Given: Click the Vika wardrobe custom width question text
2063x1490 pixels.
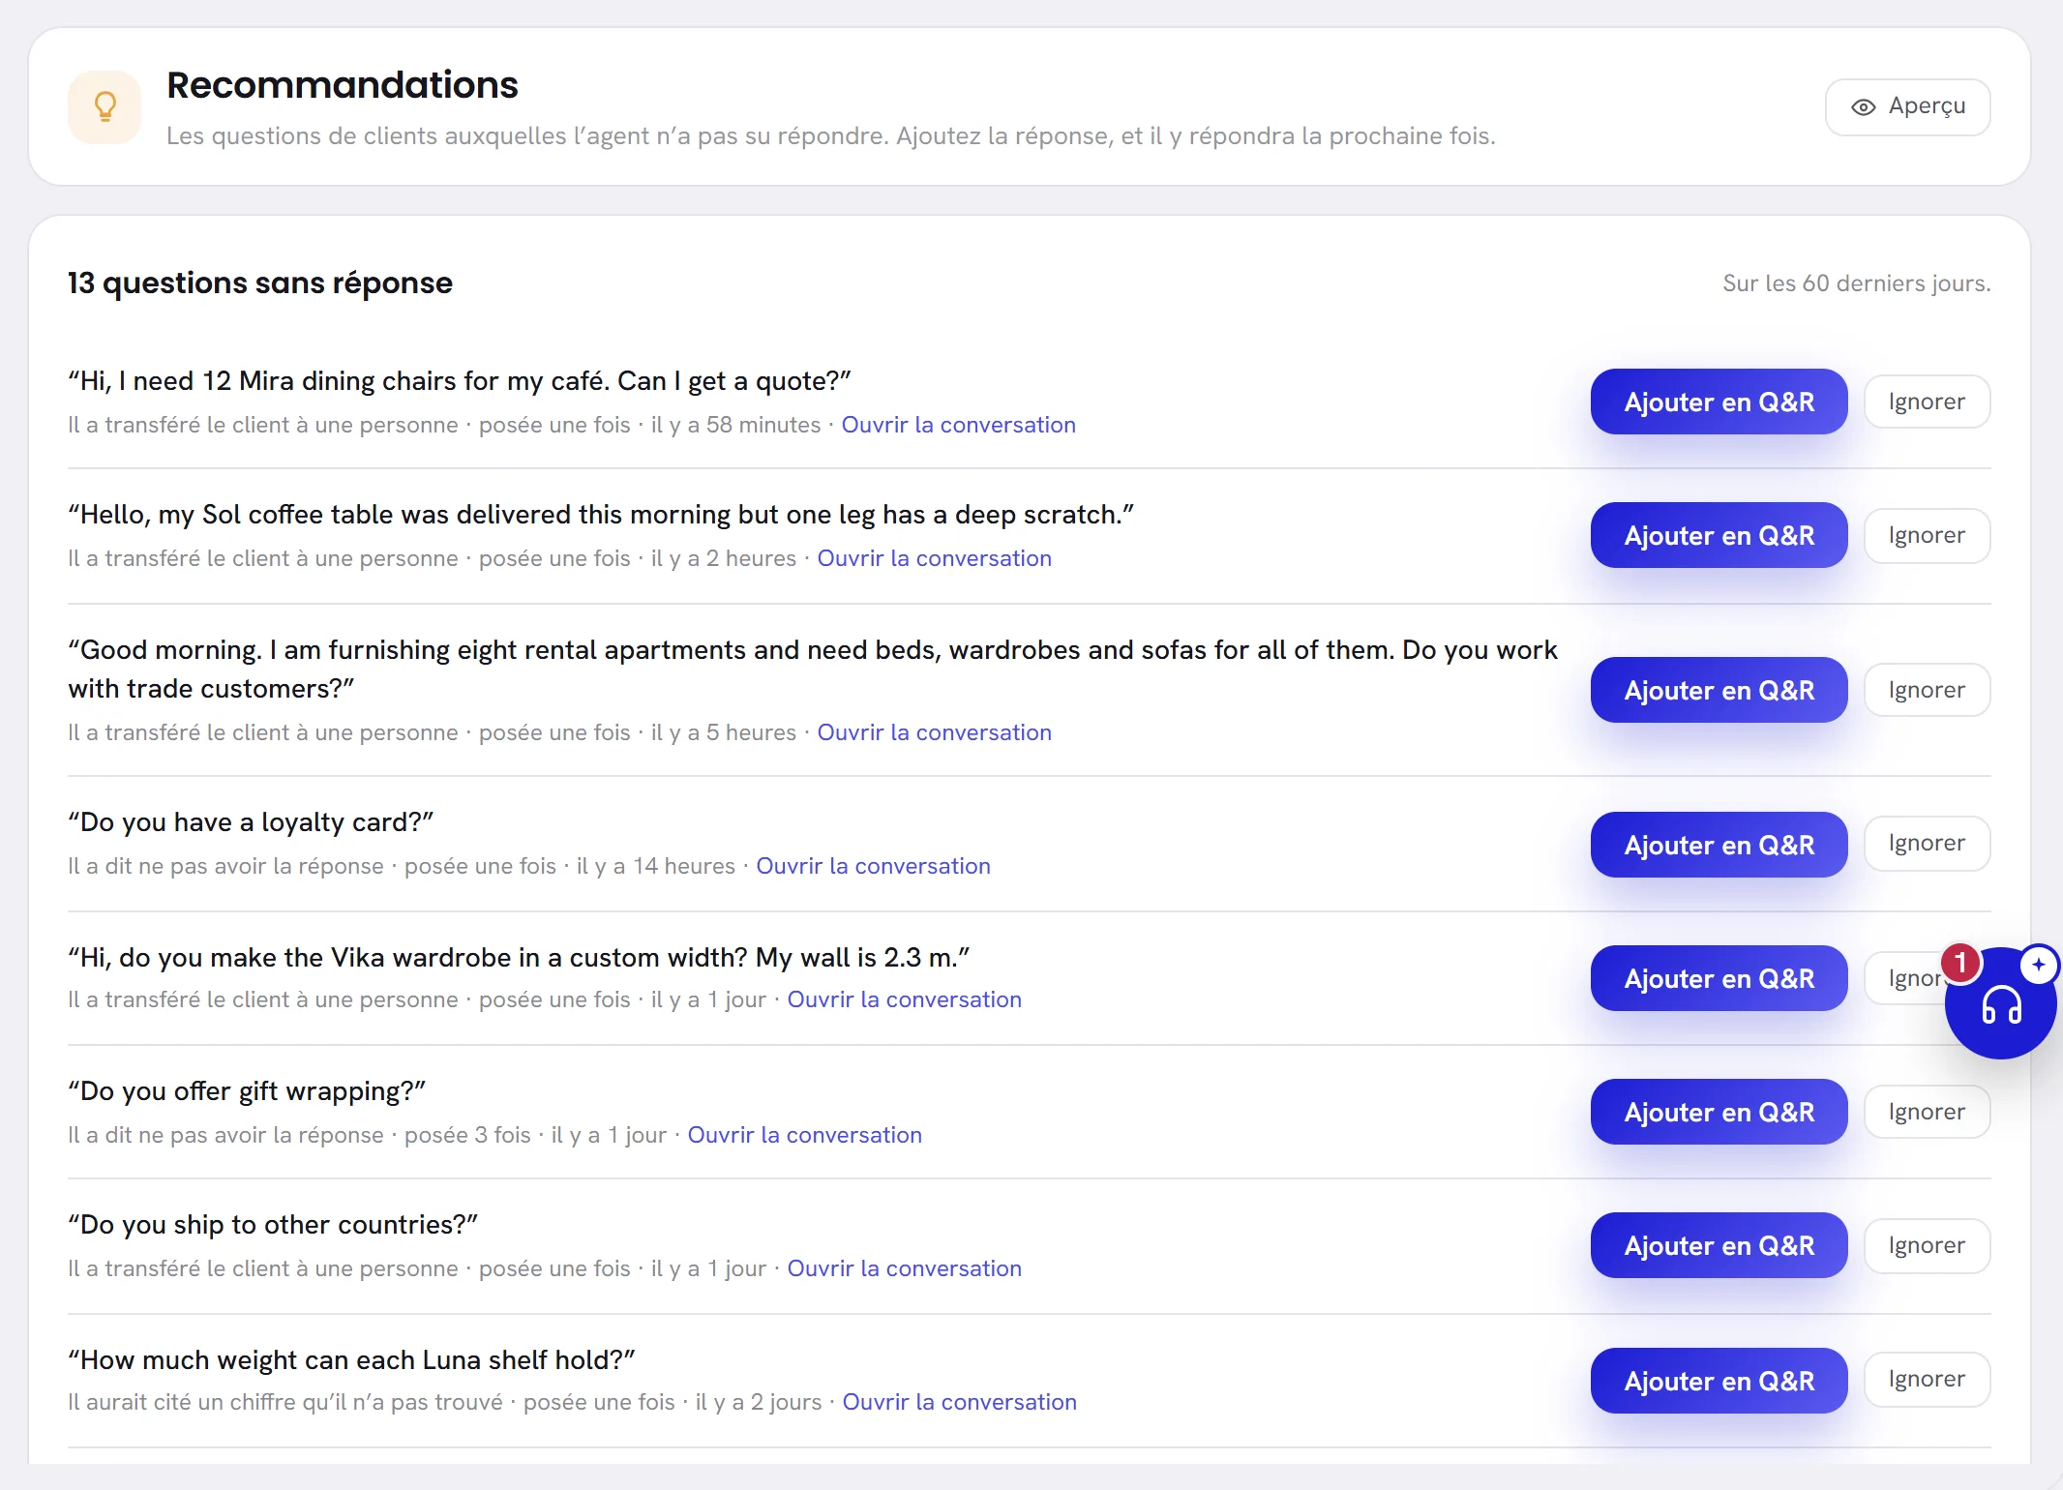Looking at the screenshot, I should [519, 958].
